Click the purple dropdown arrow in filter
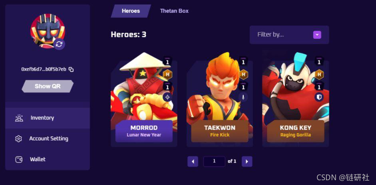This screenshot has width=376, height=185. [317, 35]
